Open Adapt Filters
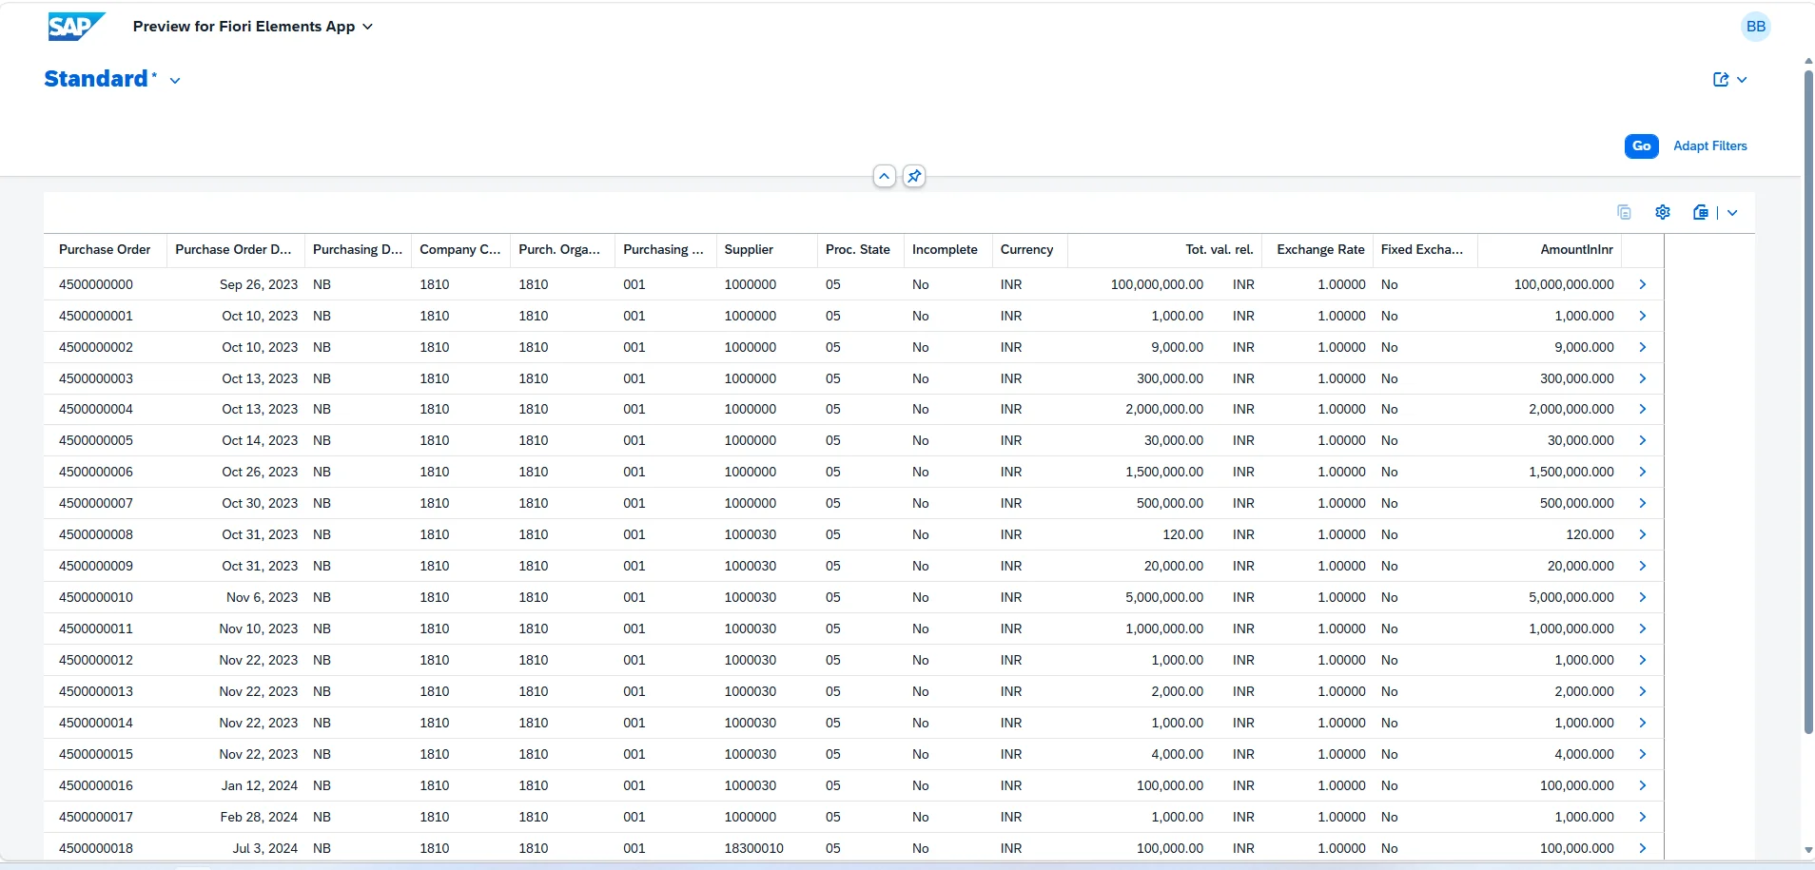Screen dimensions: 1815x870 [x=1710, y=145]
